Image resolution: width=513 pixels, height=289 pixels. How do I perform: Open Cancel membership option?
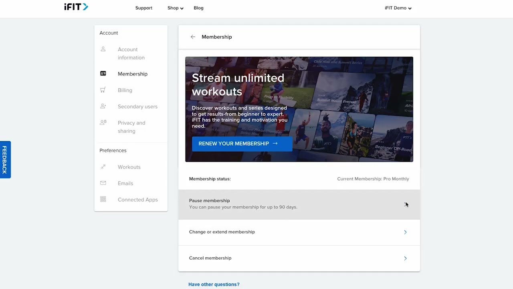coord(299,258)
